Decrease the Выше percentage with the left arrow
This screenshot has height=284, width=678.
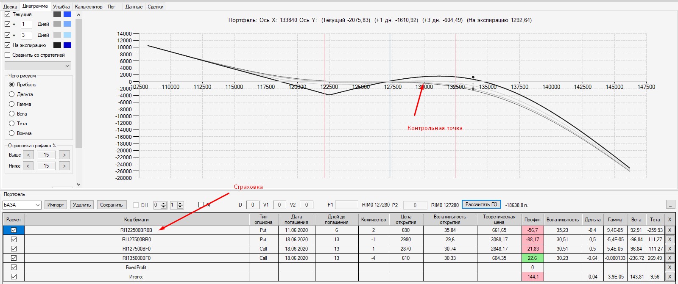point(28,155)
